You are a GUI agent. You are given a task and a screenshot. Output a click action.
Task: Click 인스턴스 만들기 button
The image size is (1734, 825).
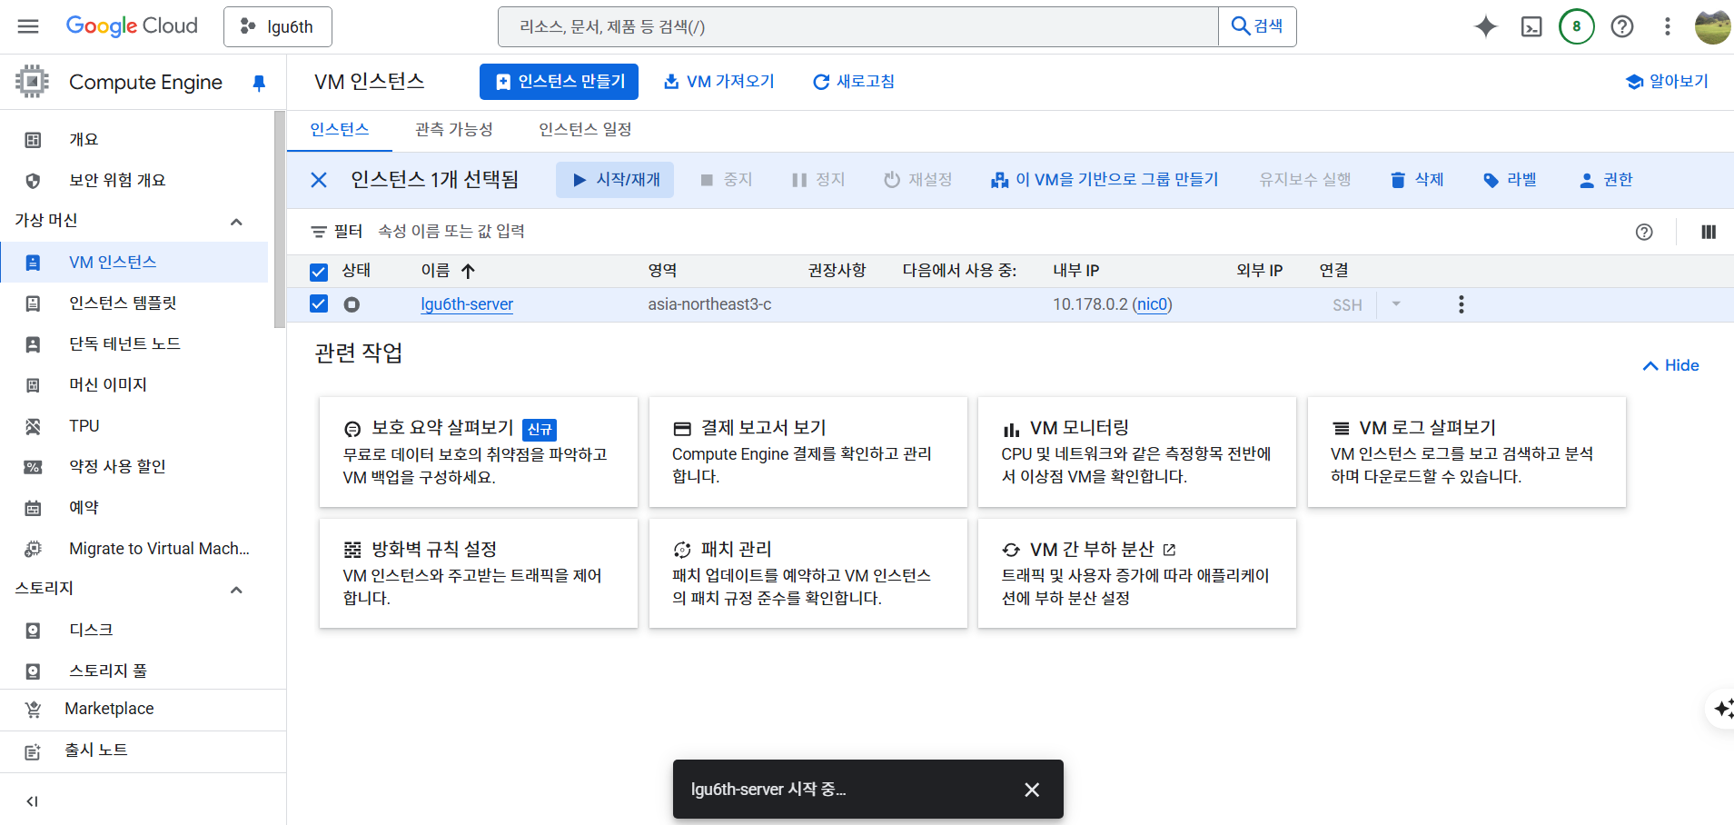click(559, 82)
